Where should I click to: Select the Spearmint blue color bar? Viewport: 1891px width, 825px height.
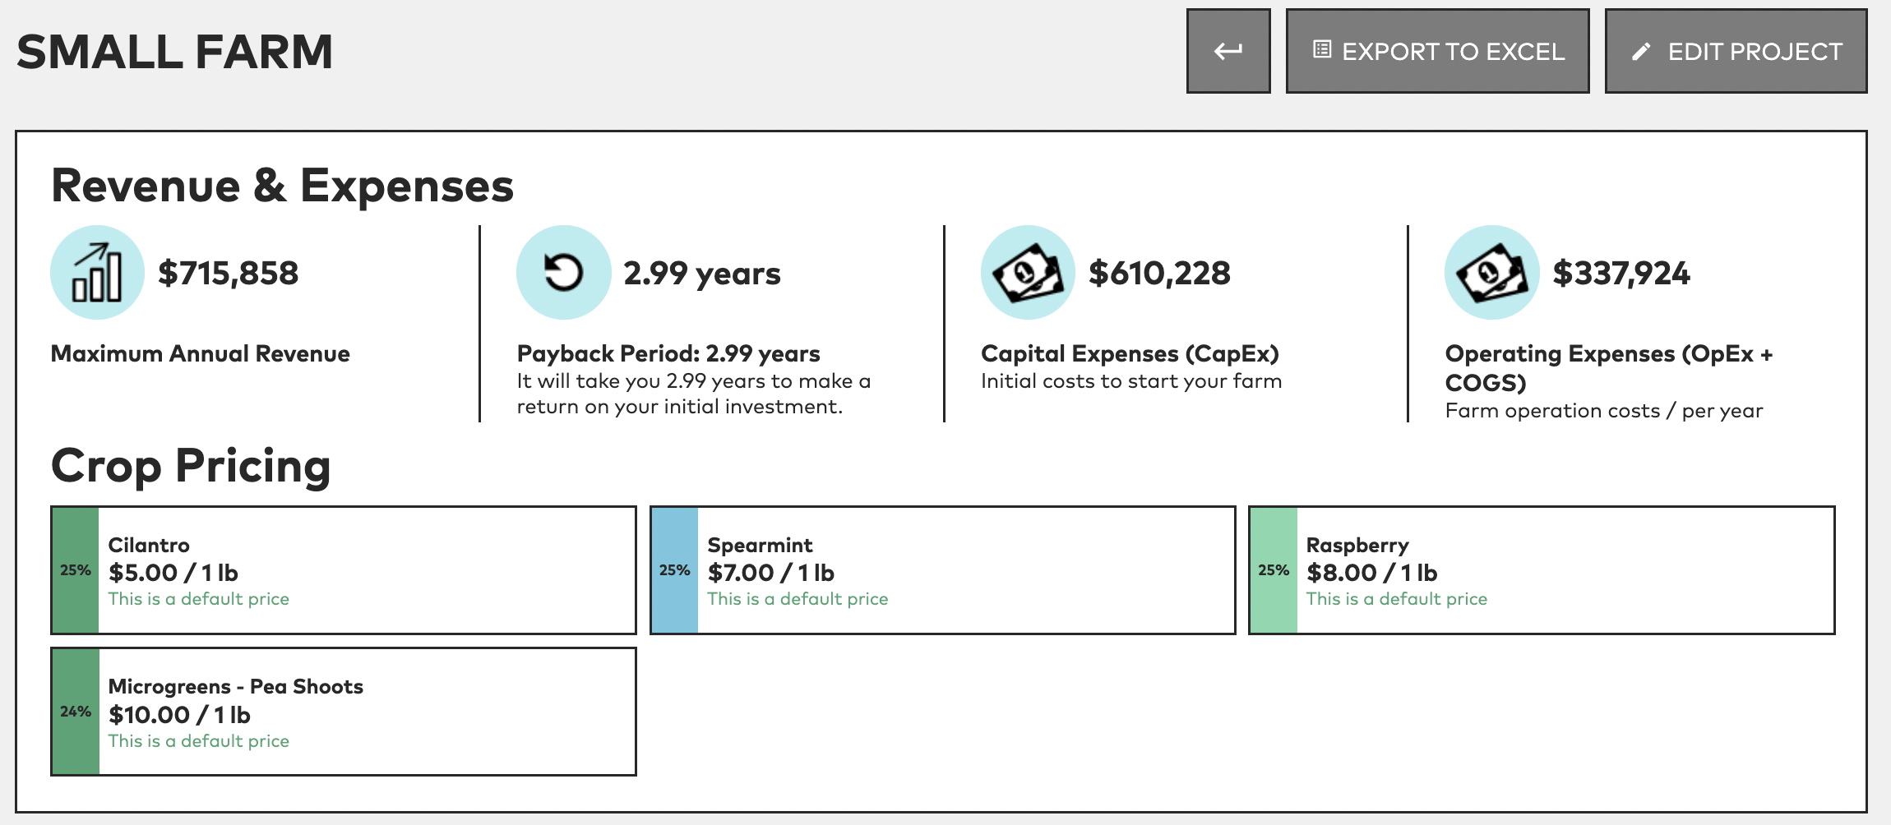point(675,570)
